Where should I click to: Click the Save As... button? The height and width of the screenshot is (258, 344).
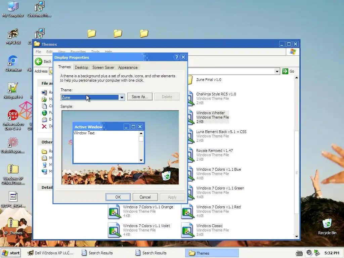tap(140, 97)
